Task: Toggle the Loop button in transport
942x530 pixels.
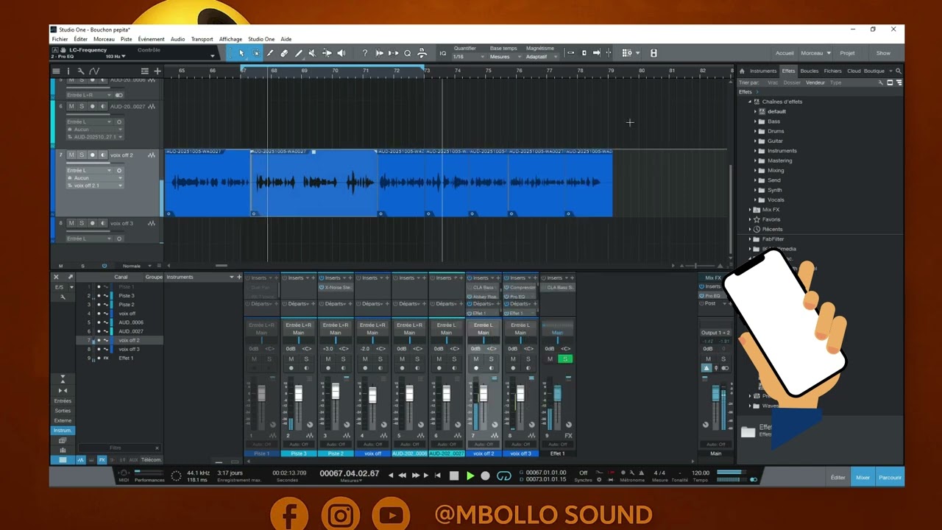Action: pyautogui.click(x=503, y=476)
